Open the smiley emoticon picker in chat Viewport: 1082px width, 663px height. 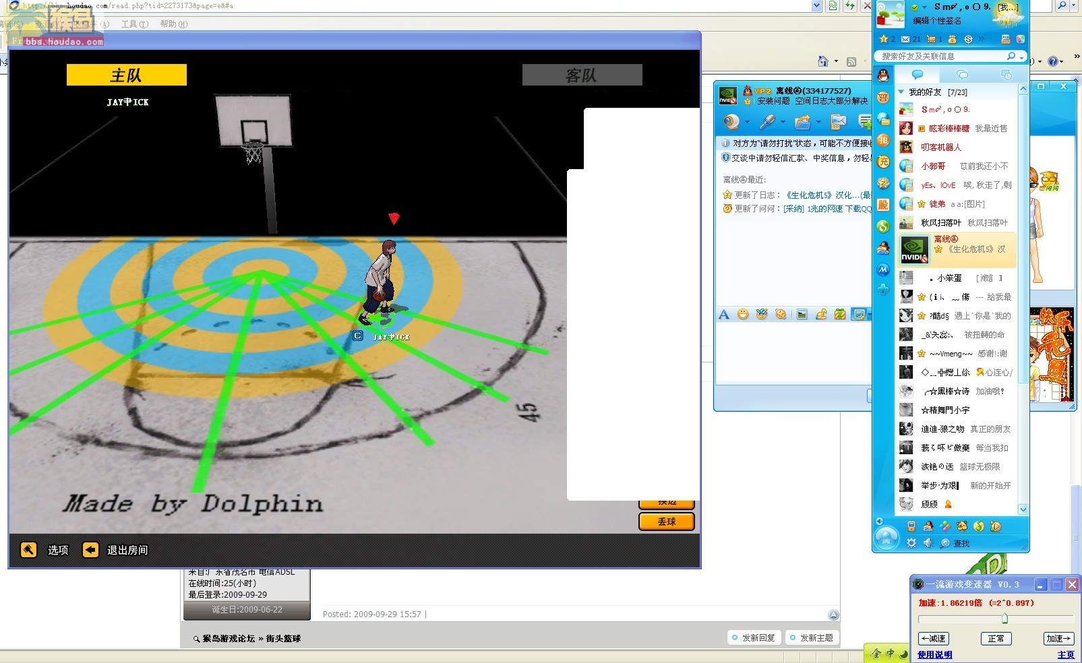pos(743,315)
